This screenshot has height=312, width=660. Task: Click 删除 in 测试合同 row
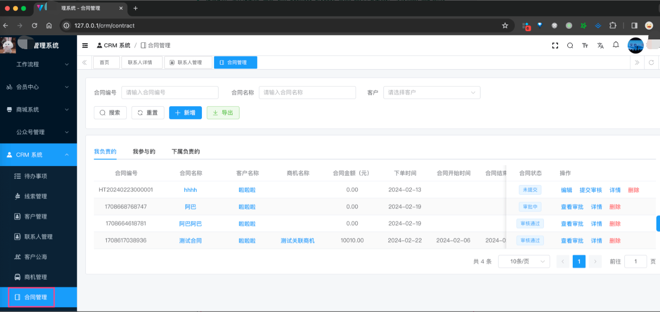(615, 241)
